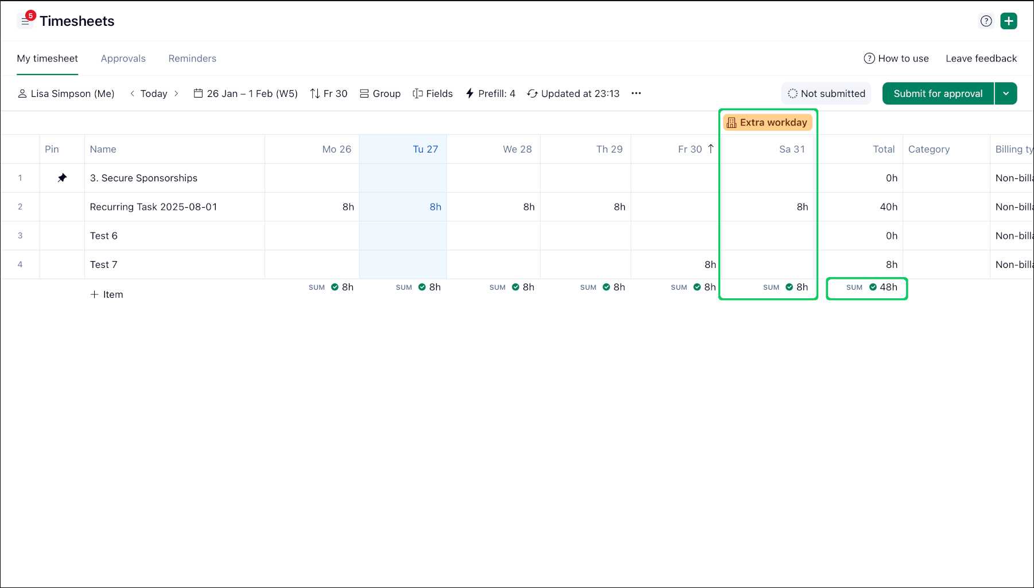Click the Submit for approval button
The width and height of the screenshot is (1034, 588).
tap(938, 94)
